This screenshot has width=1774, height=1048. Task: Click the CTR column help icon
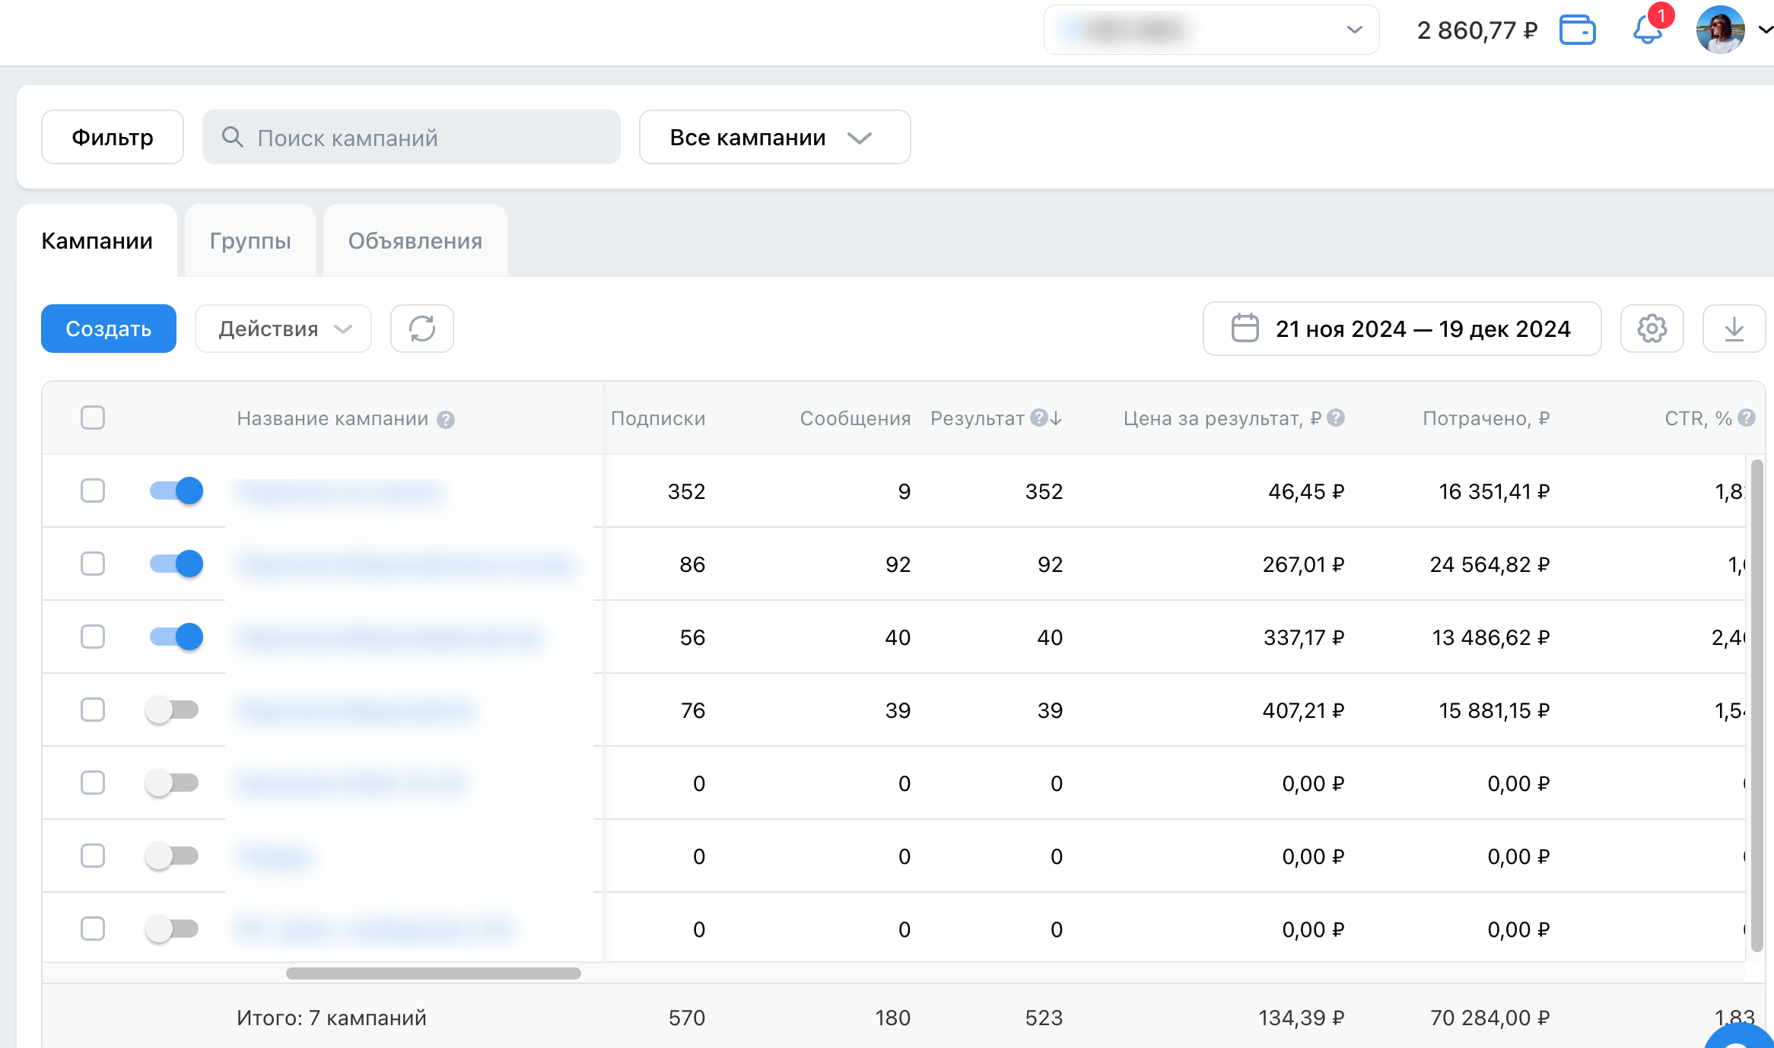1747,418
